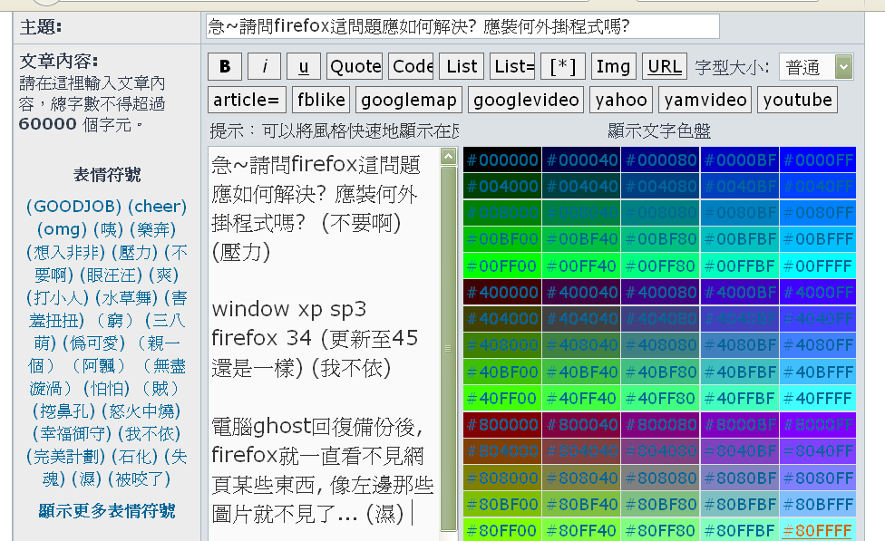
Task: Click the article= tag button
Action: (x=247, y=100)
